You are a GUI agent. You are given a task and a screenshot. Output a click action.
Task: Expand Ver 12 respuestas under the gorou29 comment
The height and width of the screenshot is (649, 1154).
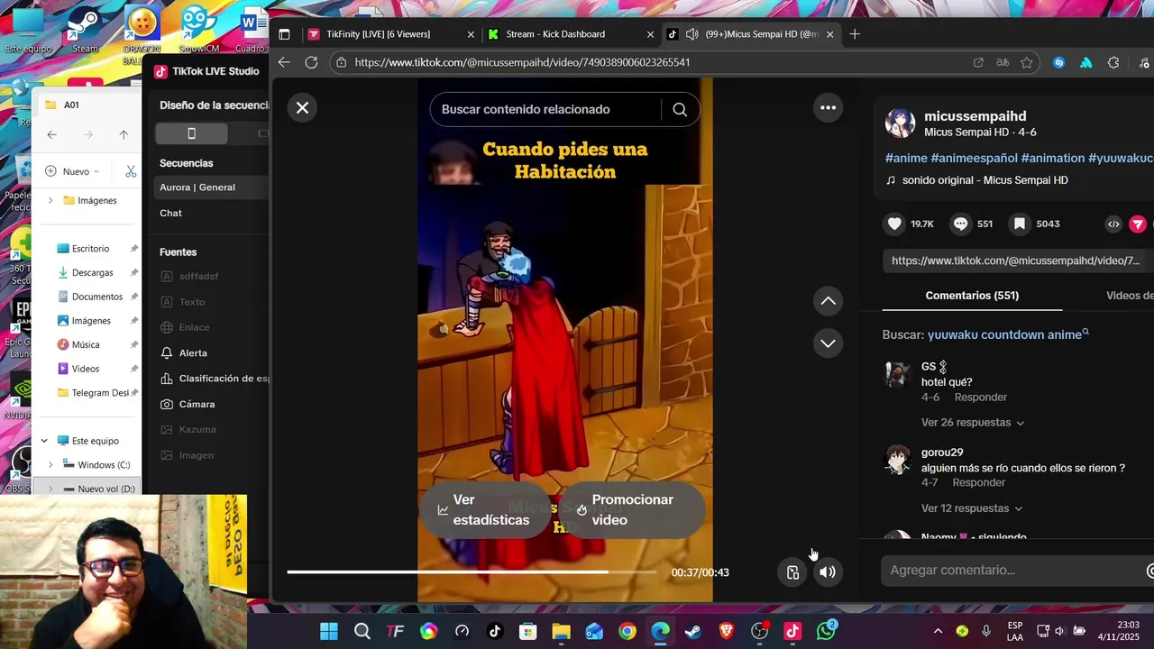click(x=972, y=508)
